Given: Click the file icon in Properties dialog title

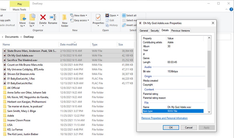Looking at the screenshot, I should pos(140,23).
